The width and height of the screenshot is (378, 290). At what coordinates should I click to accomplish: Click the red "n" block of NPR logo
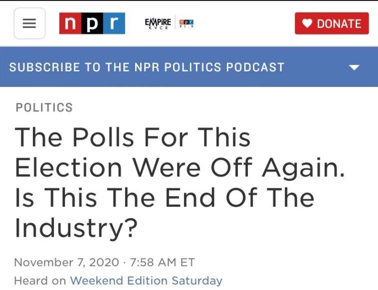coord(70,23)
